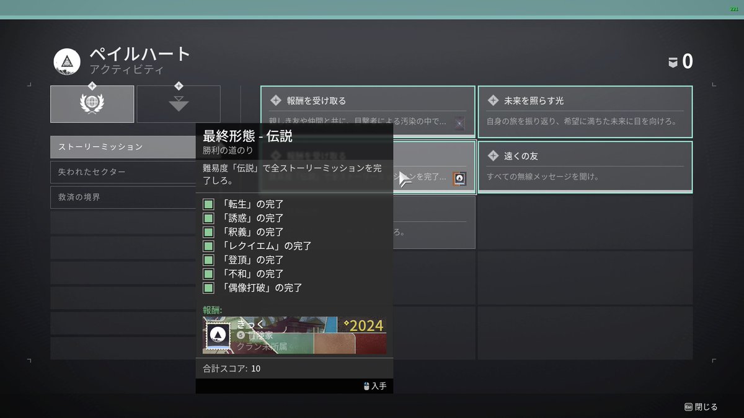
Task: Open the 失われたセクター section
Action: coord(123,172)
